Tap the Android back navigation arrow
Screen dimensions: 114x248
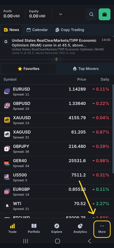coord(89,241)
